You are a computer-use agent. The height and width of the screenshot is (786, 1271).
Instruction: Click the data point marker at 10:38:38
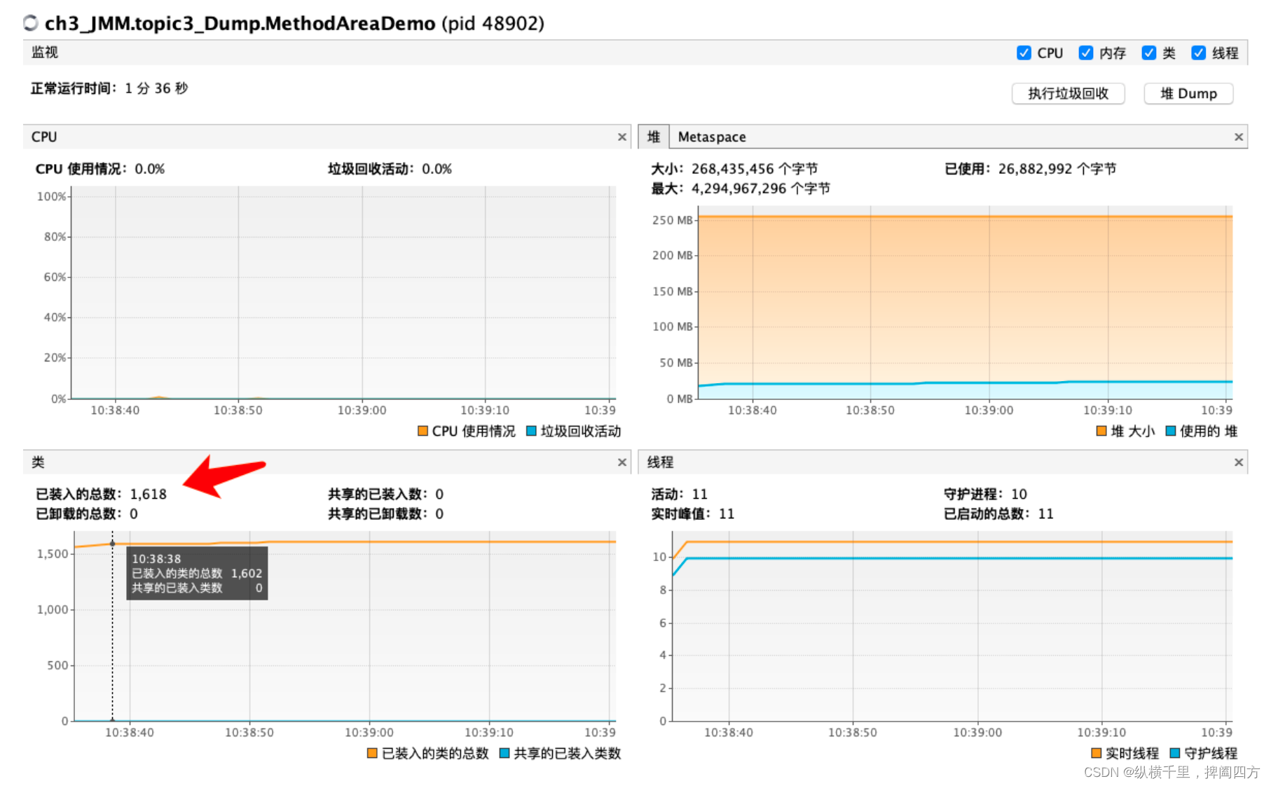coord(112,544)
